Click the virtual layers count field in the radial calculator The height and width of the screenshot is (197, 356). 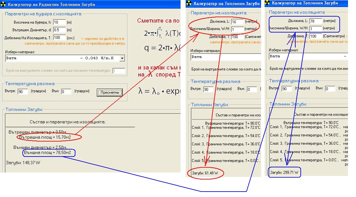click(119, 71)
